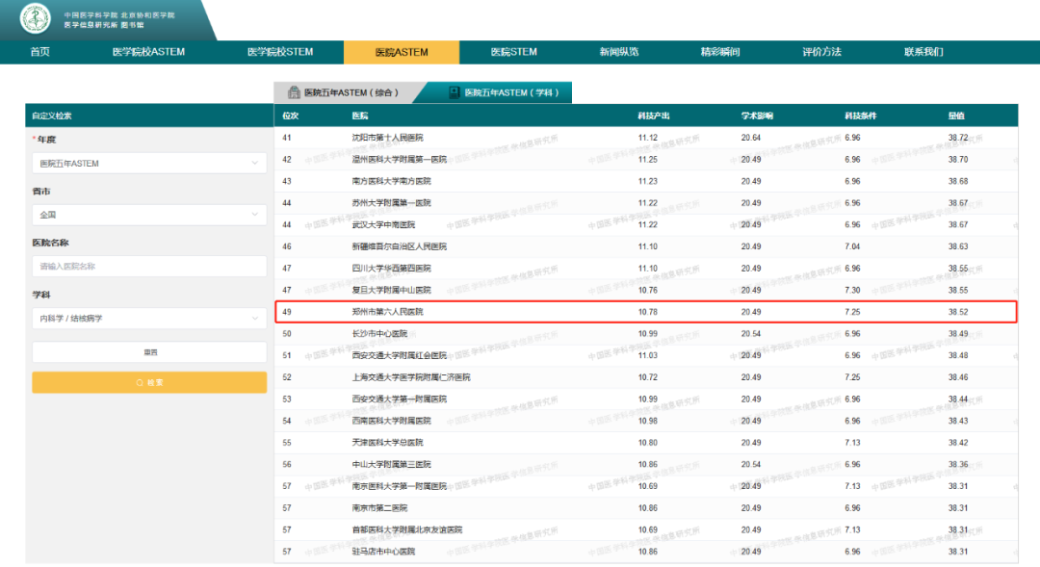1040x567 pixels.
Task: Click rank number 55 in the table
Action: [287, 442]
